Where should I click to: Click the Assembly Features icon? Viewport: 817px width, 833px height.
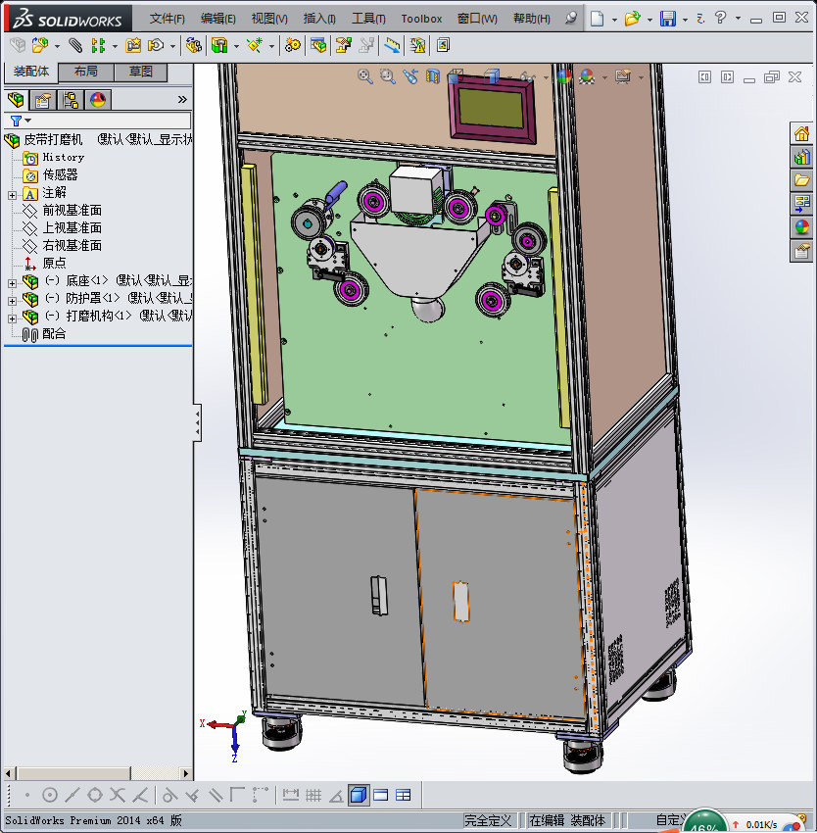[x=219, y=46]
